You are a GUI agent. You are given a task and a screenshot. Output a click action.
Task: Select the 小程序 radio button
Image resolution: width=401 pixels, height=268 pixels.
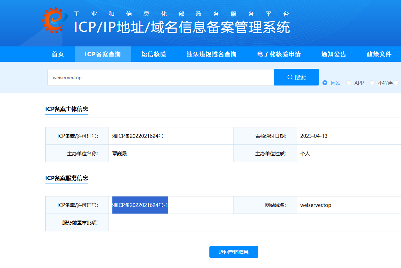pyautogui.click(x=373, y=83)
